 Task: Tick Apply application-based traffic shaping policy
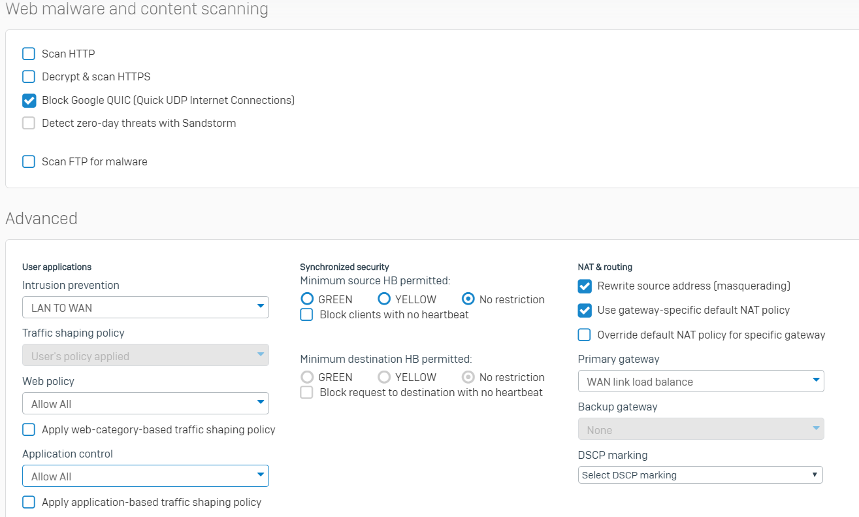[29, 502]
